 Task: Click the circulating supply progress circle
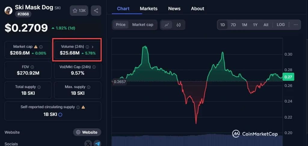pos(60,114)
